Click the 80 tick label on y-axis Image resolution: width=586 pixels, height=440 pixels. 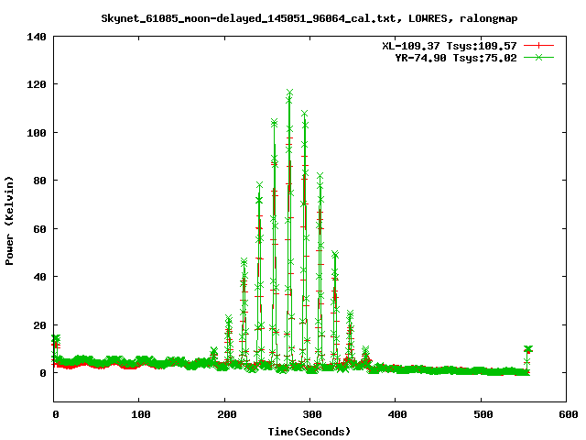point(39,181)
